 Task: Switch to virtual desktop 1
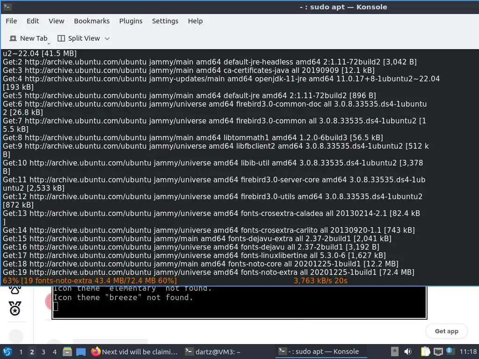click(21, 352)
